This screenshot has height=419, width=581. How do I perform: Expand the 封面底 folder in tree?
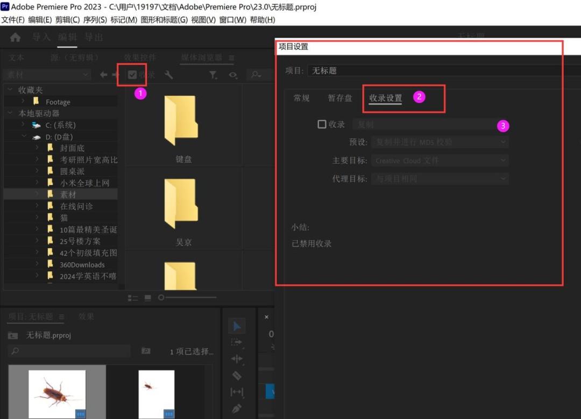pyautogui.click(x=37, y=148)
